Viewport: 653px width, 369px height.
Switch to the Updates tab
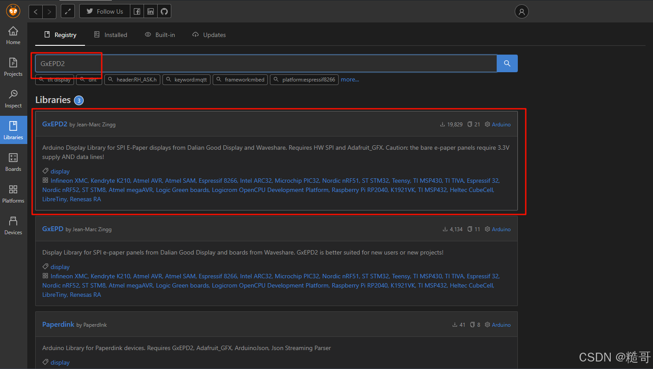tap(209, 35)
